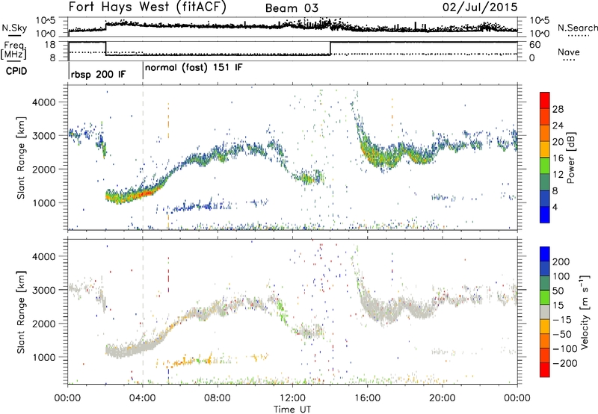This screenshot has width=598, height=414.
Task: Click the gray -15 to 15 Velocity swatch
Action: tap(545, 312)
